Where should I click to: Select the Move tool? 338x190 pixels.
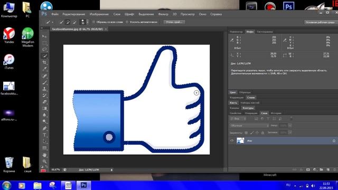tap(44, 36)
